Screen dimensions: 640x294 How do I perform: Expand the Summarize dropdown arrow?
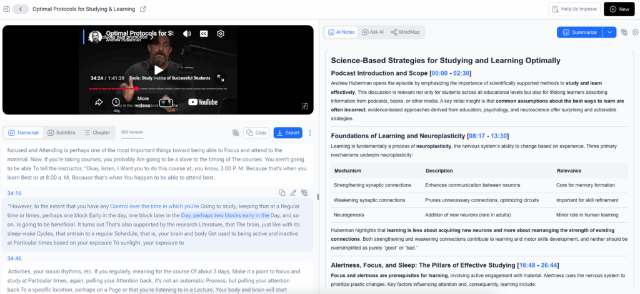(x=609, y=33)
